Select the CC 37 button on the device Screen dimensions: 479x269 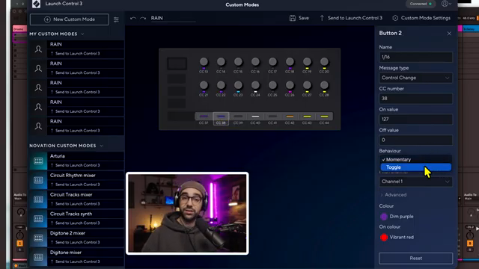204,117
